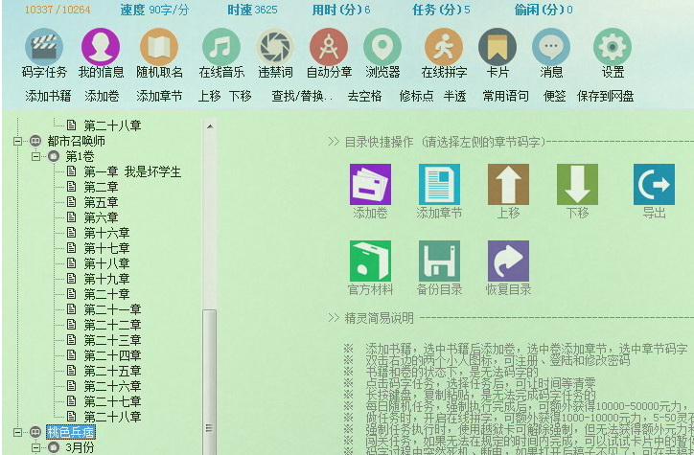Screen dimensions: 694x455
Task: Click 添加卷 in the text toolbar
Action: click(102, 96)
